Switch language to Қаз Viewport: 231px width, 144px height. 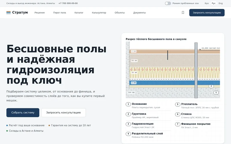point(206,3)
